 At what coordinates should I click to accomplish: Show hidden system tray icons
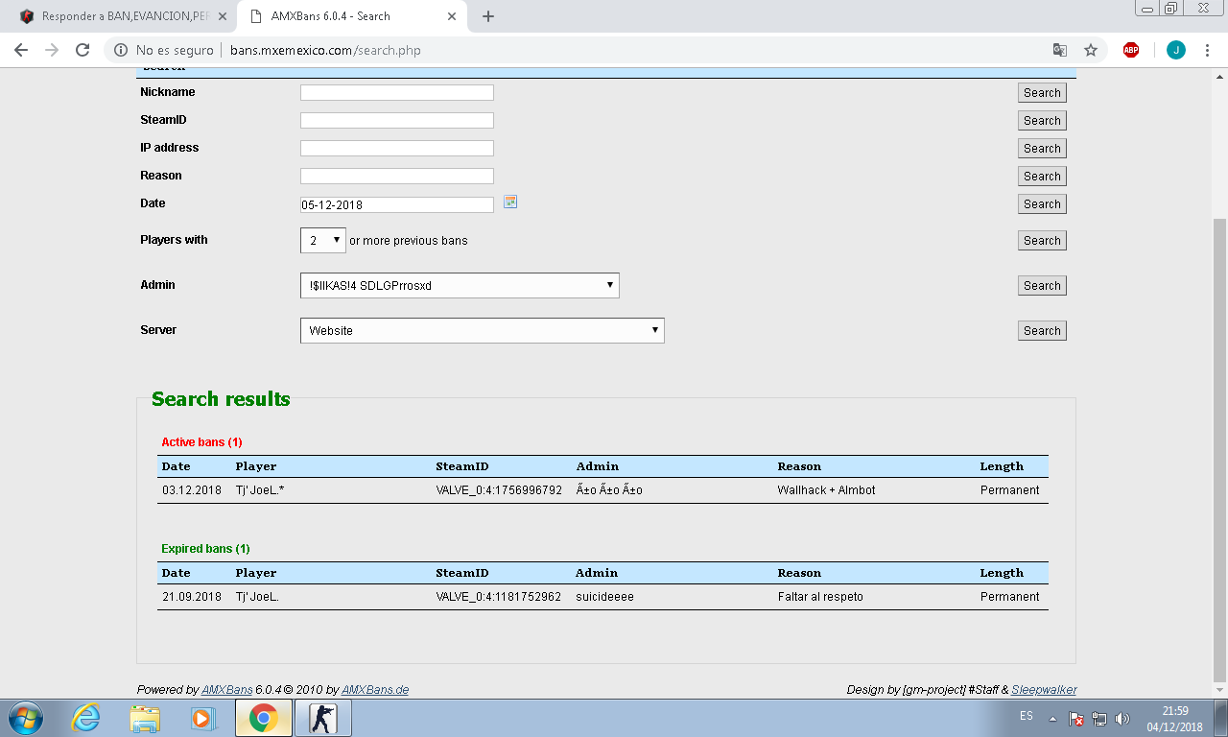(x=1053, y=719)
